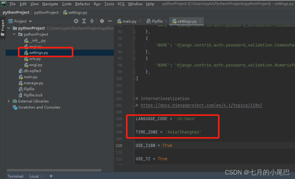Click in the LANGUAGE_CODE line

pos(166,119)
